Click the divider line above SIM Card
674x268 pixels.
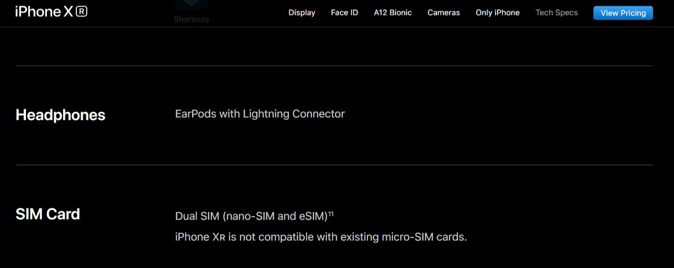pos(334,165)
